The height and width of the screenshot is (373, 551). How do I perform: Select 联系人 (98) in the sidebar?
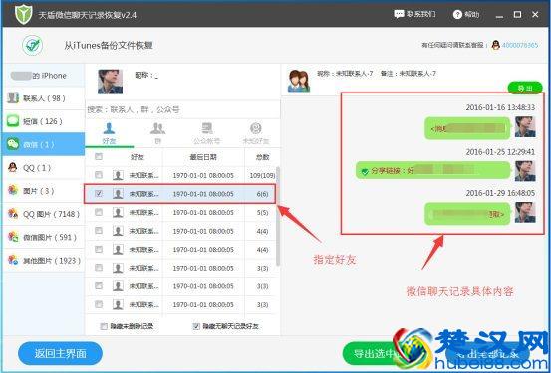click(x=43, y=98)
